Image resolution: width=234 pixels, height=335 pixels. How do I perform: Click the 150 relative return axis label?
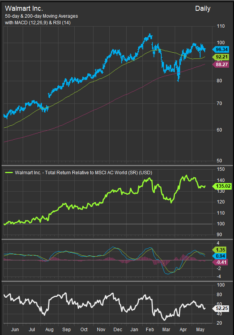tap(221, 169)
